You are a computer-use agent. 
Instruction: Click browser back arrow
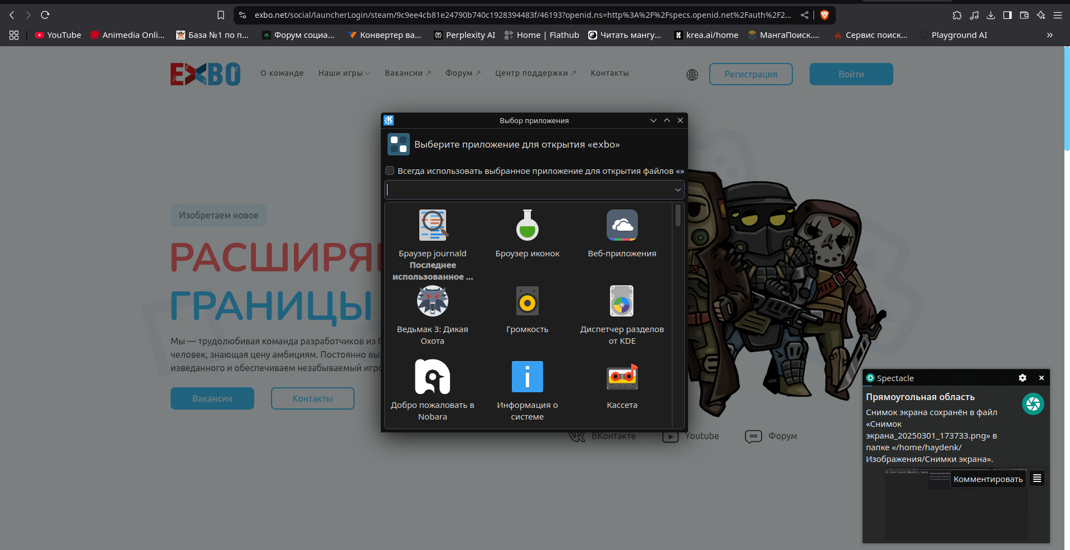(12, 15)
